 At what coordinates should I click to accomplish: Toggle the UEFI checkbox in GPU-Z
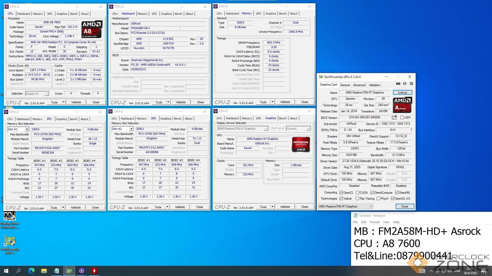point(402,118)
